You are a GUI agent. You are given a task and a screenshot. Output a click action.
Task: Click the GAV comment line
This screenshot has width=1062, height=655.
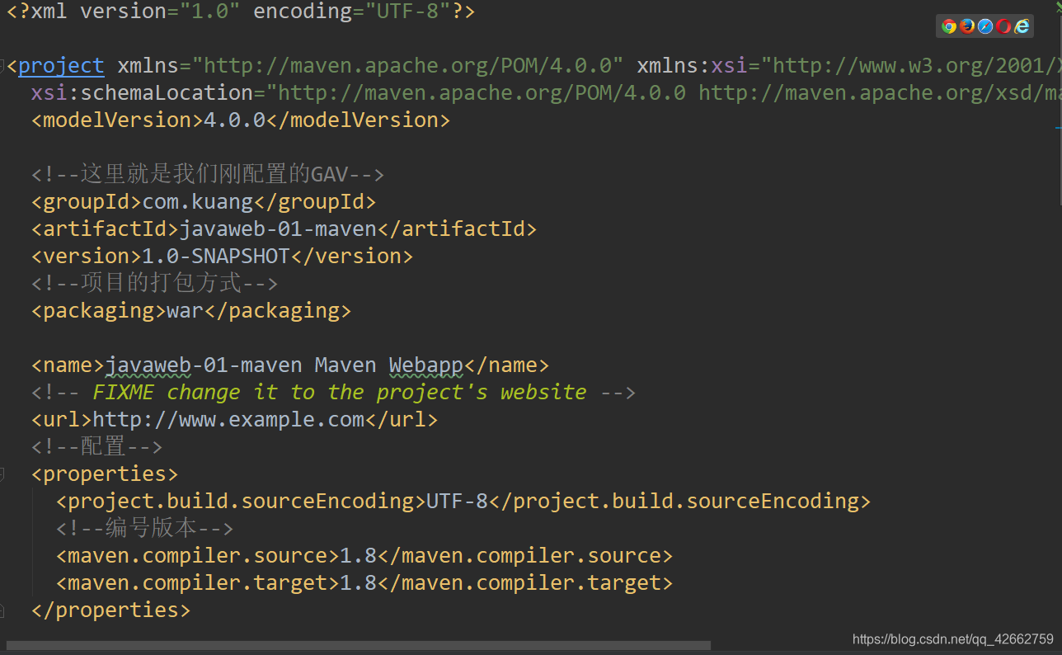click(x=208, y=175)
